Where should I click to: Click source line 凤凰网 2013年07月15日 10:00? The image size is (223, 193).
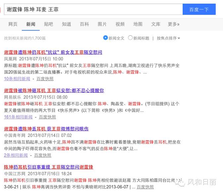tap(33, 59)
